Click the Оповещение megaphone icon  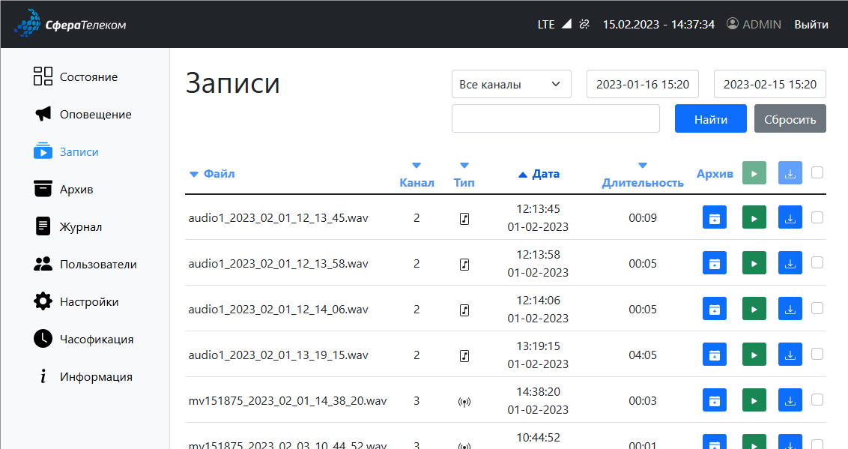coord(43,114)
